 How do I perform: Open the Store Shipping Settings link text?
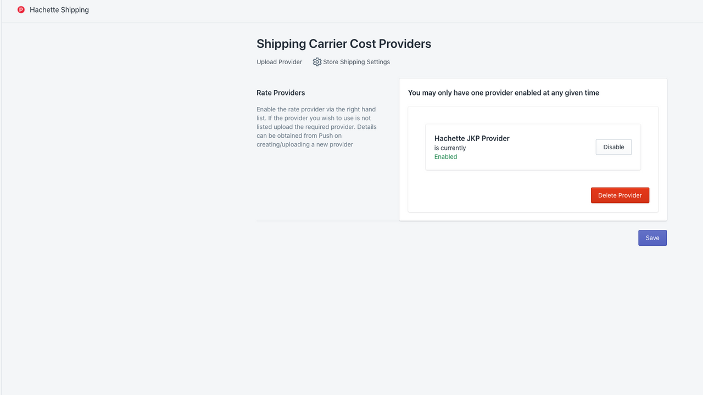356,62
